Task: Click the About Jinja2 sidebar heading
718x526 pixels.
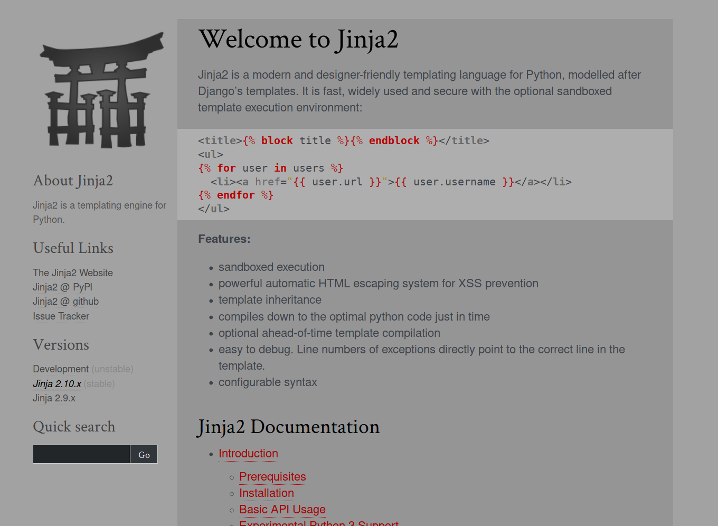Action: click(73, 181)
